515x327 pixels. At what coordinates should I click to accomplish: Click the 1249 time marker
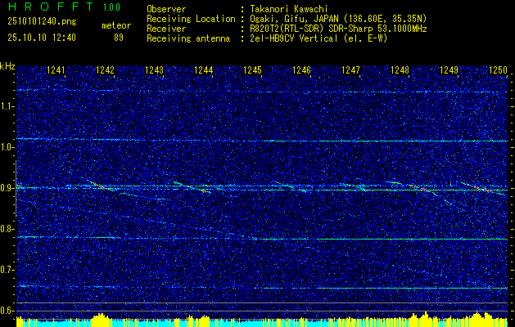(x=449, y=69)
